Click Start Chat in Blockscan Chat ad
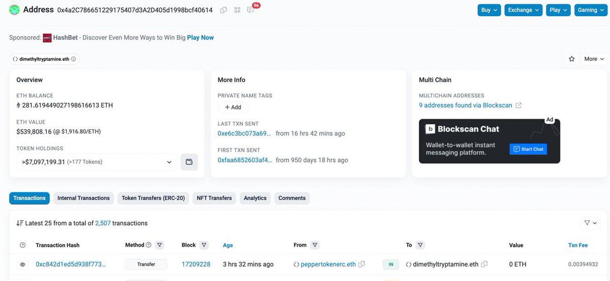 point(528,149)
